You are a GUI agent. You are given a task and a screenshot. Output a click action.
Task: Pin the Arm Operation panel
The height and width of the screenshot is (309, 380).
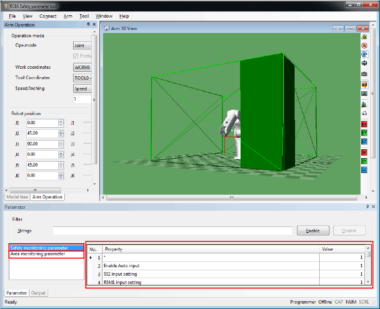88,25
